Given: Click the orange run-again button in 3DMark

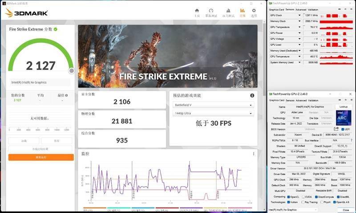Looking at the screenshot, I should coord(41,157).
